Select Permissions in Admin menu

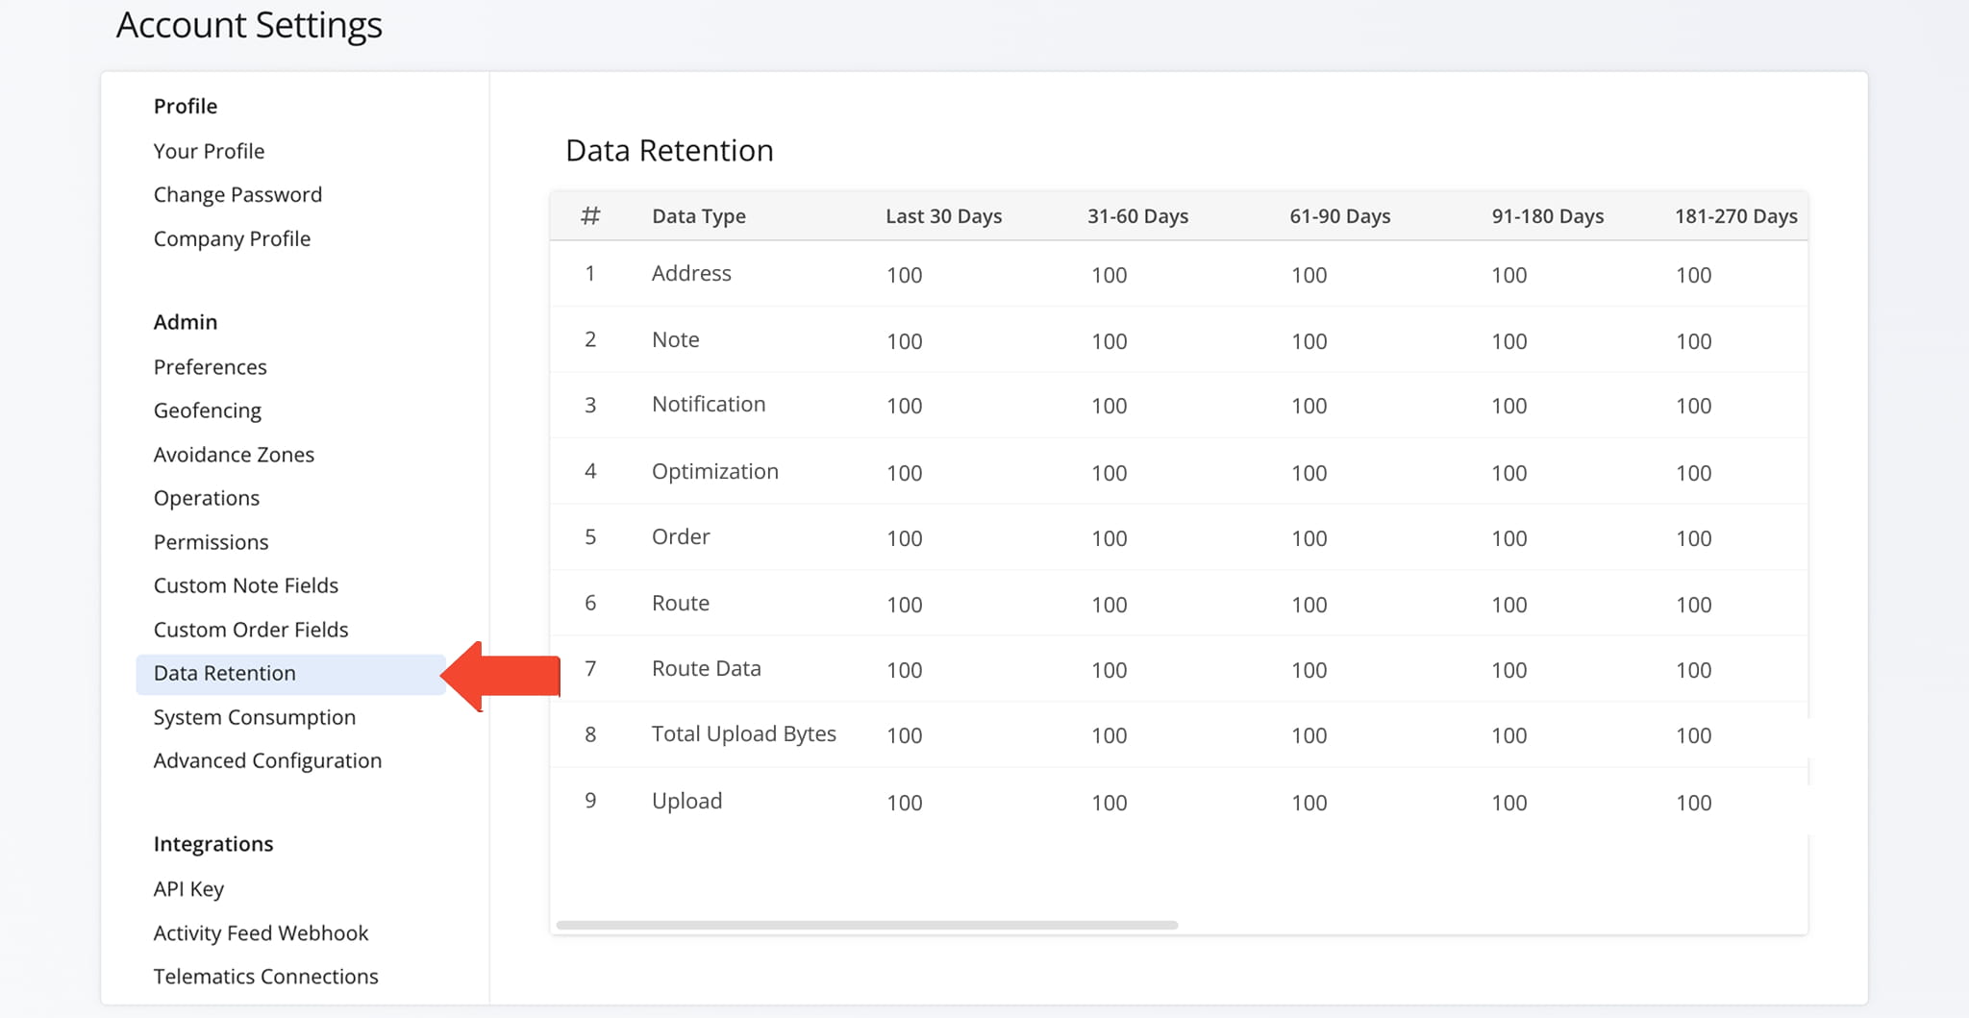pyautogui.click(x=211, y=541)
